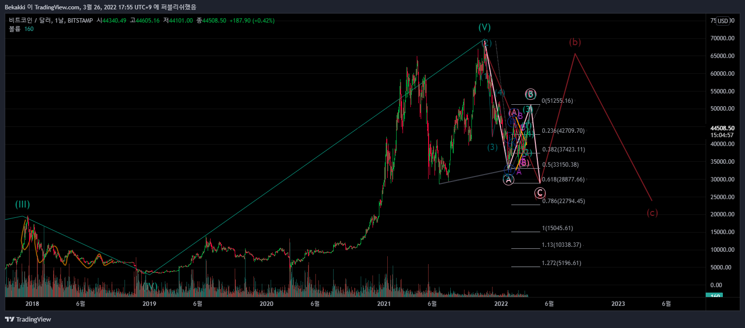Click the green (III) wave label
The height and width of the screenshot is (328, 745).
tap(23, 204)
